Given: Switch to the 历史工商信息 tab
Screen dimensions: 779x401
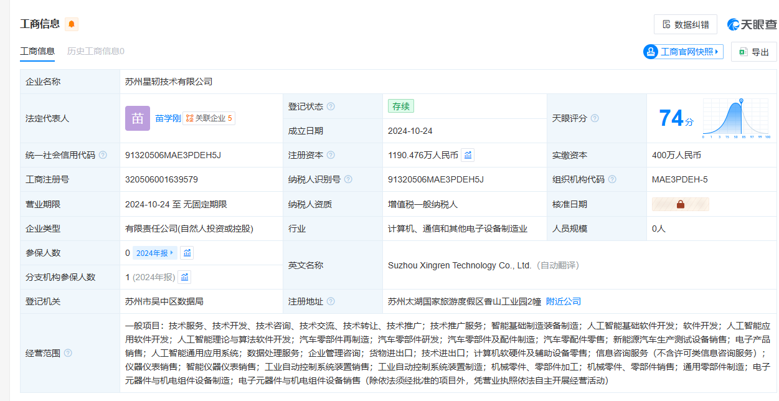Looking at the screenshot, I should tap(95, 51).
